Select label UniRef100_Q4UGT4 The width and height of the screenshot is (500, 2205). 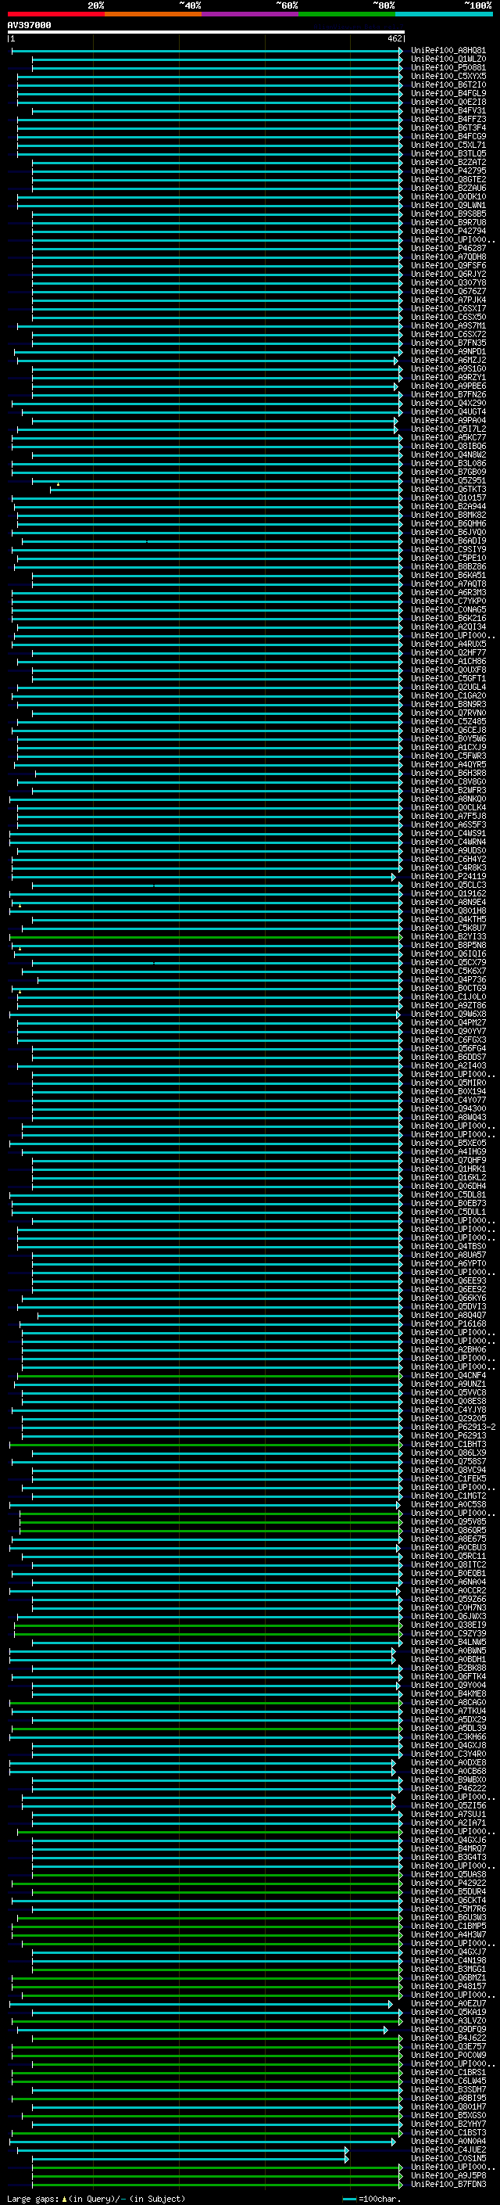click(x=448, y=411)
